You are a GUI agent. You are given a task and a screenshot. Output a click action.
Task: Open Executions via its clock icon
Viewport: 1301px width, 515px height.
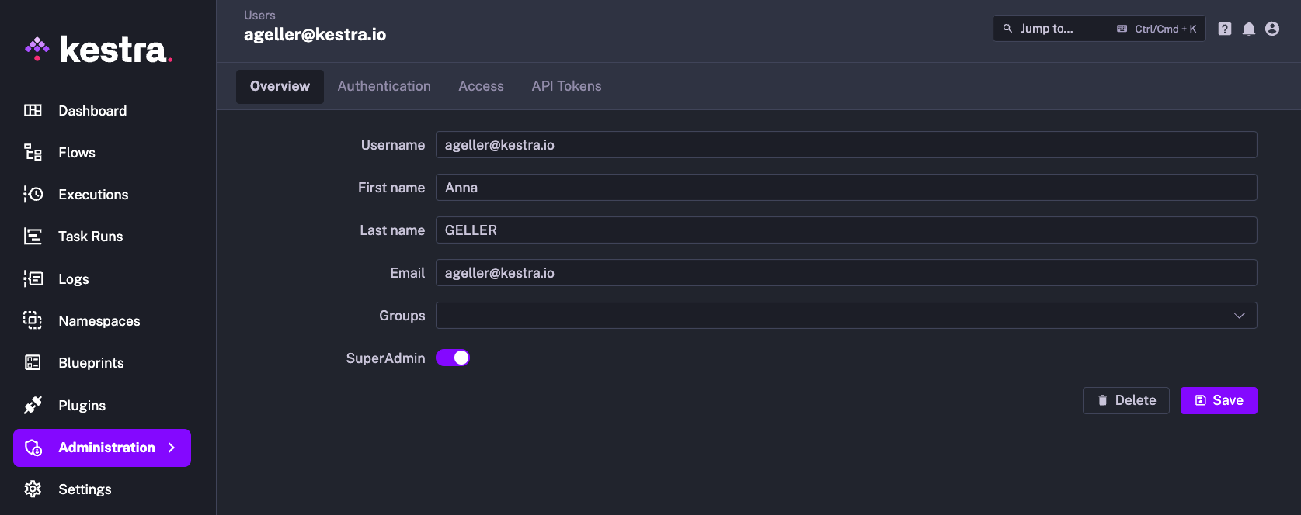(33, 195)
